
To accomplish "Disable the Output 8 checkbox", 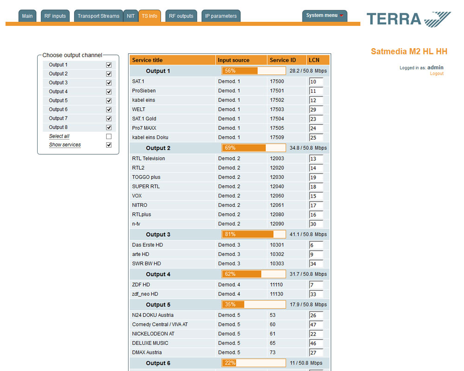I will pyautogui.click(x=109, y=128).
